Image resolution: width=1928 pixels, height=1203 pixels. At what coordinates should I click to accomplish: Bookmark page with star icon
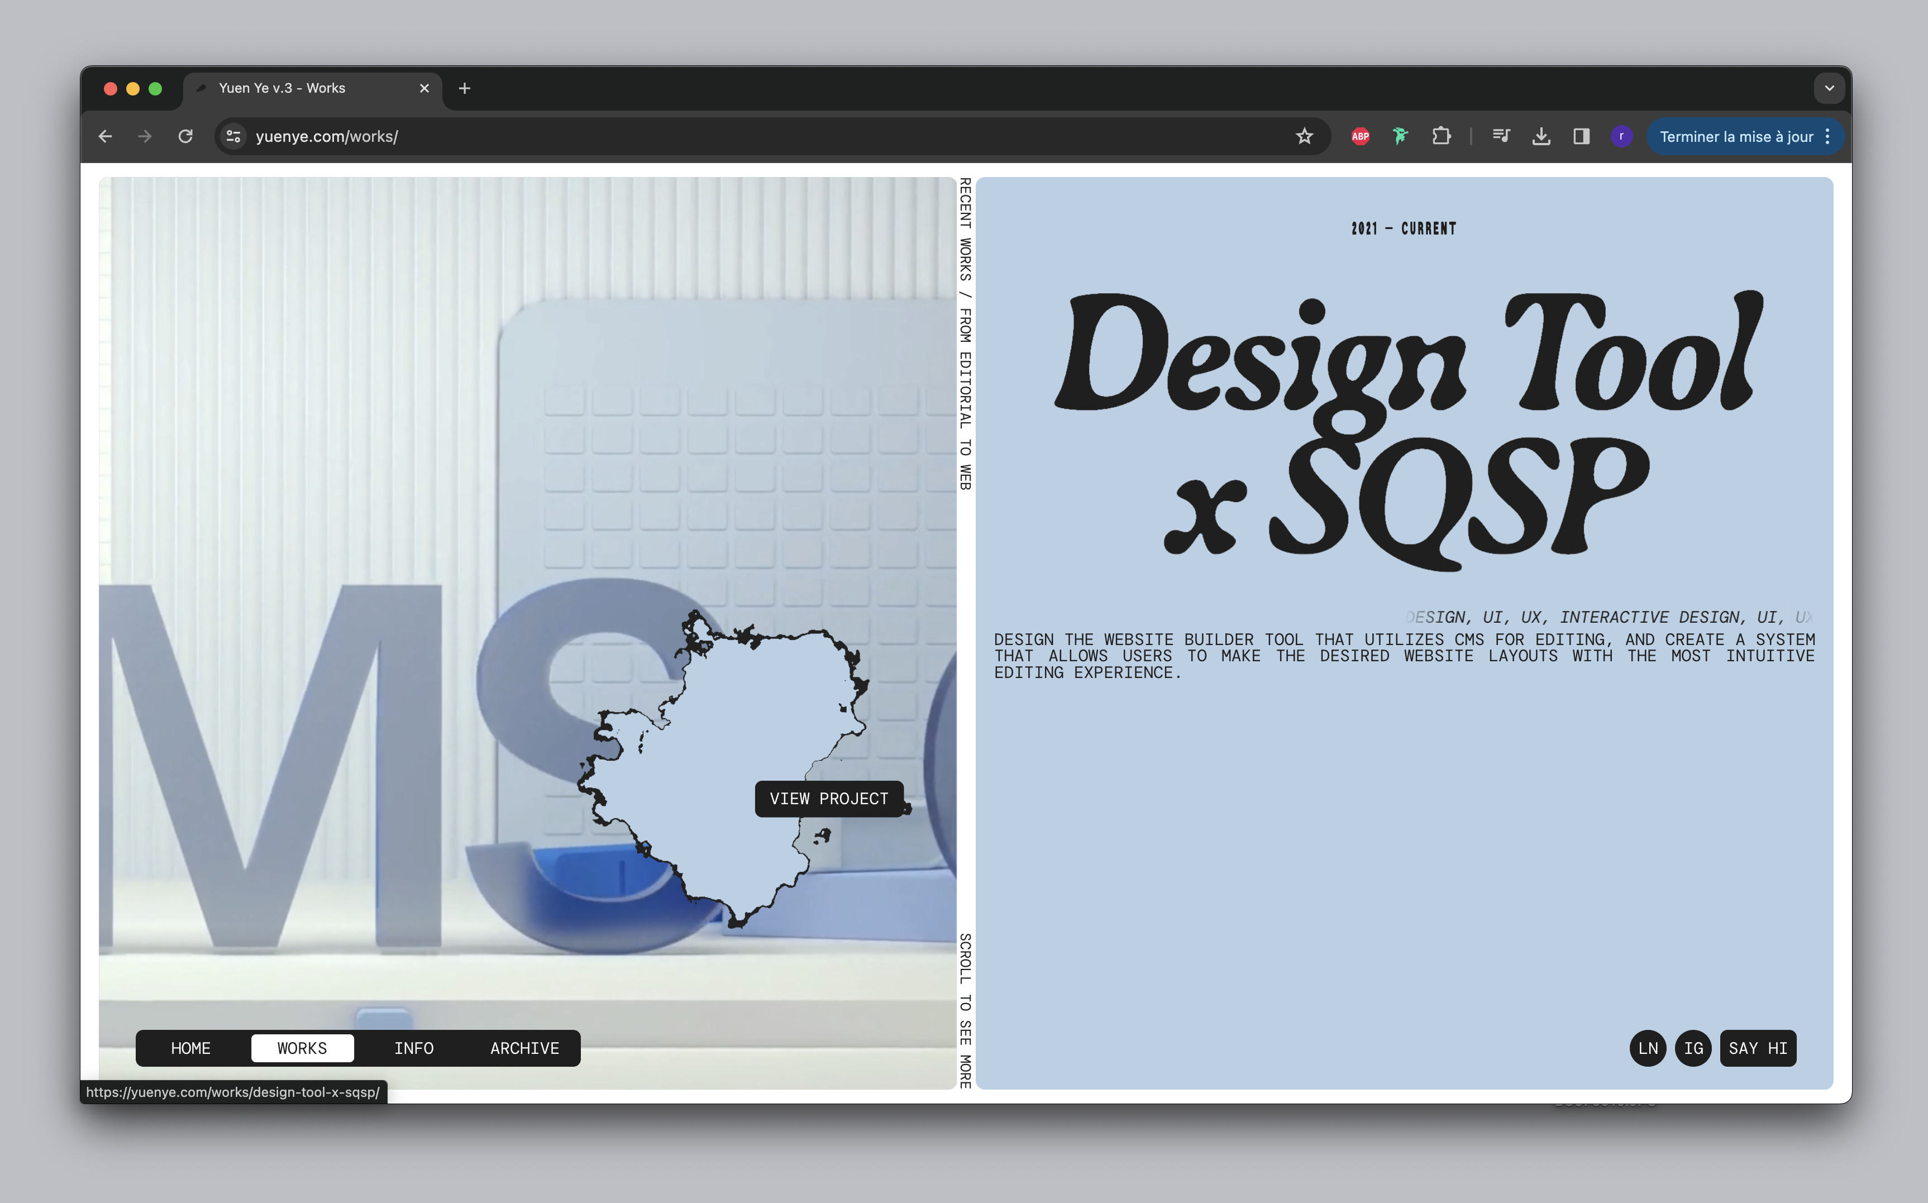(x=1304, y=136)
